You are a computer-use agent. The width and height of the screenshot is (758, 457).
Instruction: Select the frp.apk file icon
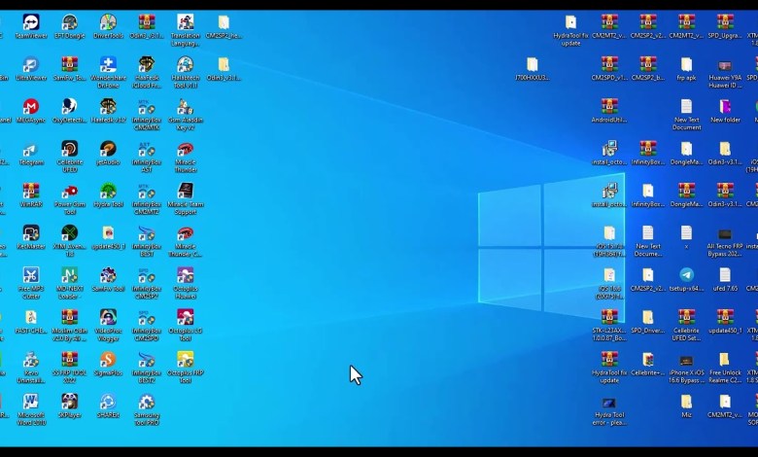pyautogui.click(x=686, y=65)
